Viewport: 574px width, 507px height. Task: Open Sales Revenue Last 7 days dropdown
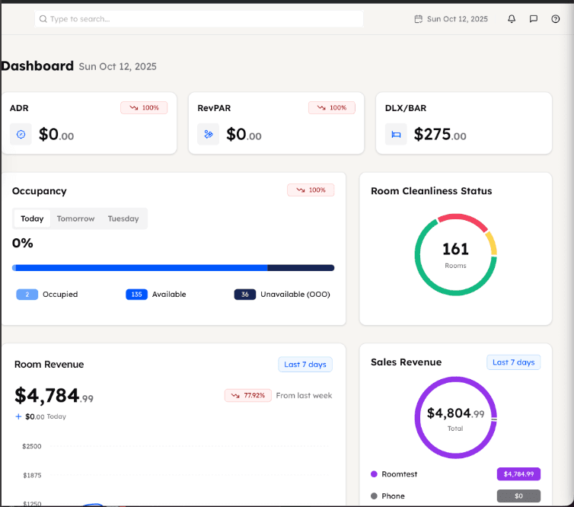point(513,362)
